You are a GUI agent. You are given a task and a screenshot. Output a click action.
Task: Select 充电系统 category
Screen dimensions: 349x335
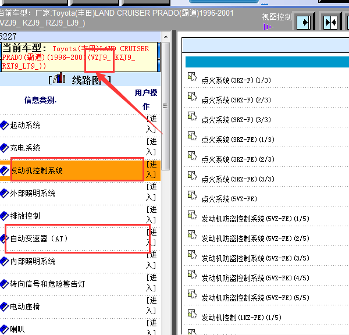[x=25, y=148]
